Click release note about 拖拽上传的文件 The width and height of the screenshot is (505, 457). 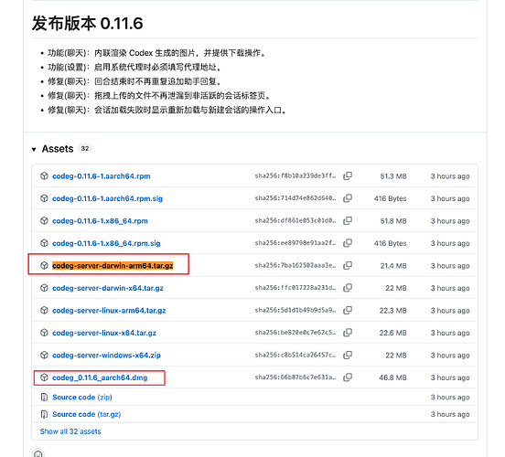click(x=160, y=96)
